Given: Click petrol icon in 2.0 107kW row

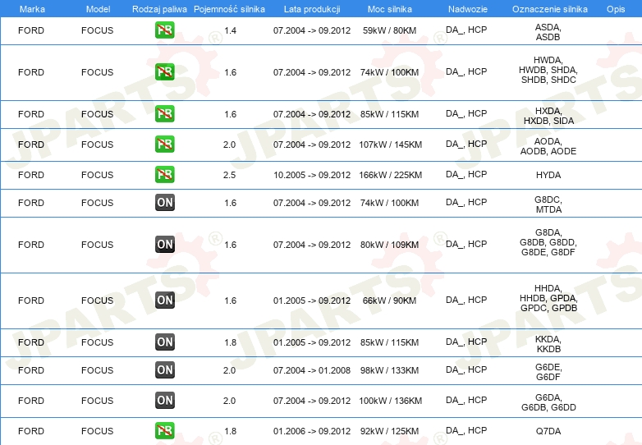Looking at the screenshot, I should 164,145.
